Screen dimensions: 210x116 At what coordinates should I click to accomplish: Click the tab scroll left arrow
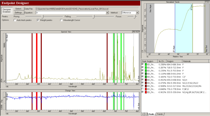[x=142, y=114]
